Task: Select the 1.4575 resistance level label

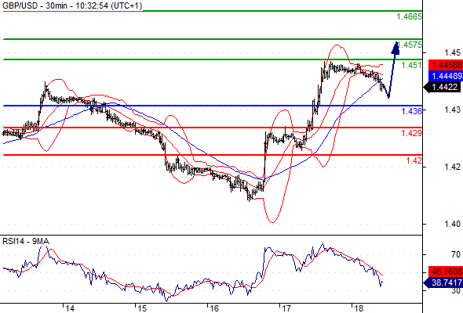Action: [x=410, y=45]
